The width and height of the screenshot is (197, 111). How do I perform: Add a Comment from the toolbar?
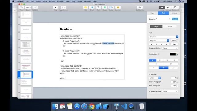118,7
